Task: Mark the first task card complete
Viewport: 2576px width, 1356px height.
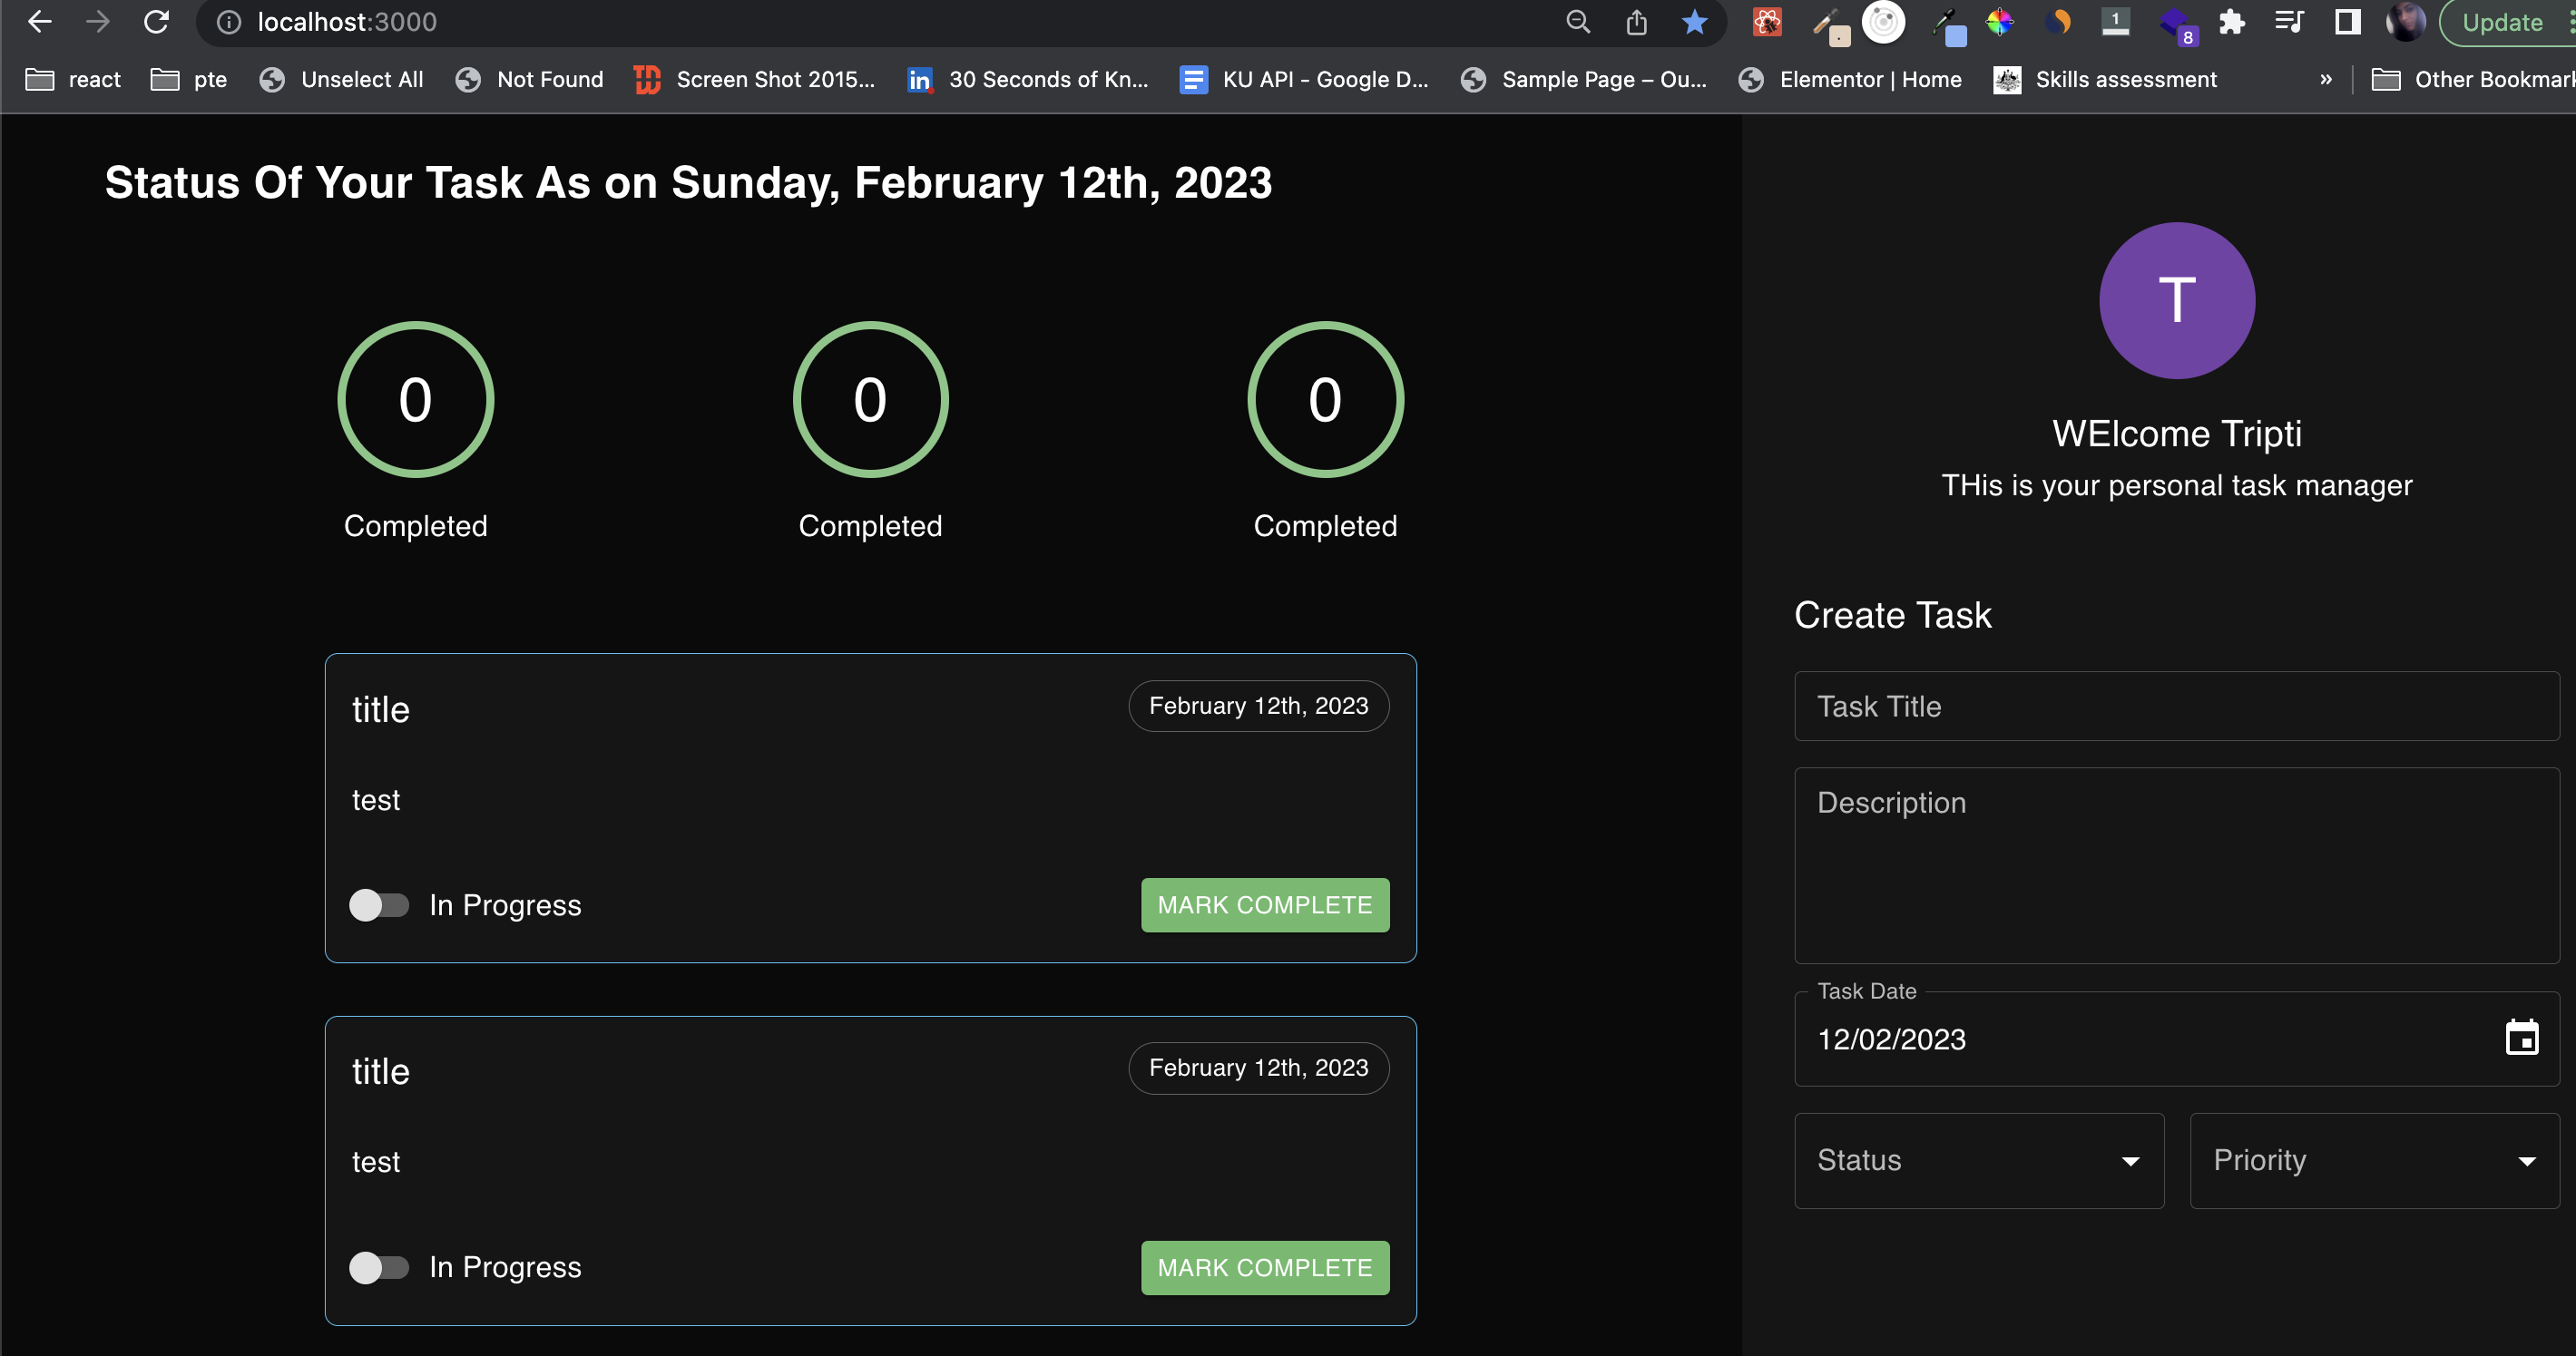Action: pyautogui.click(x=1265, y=905)
